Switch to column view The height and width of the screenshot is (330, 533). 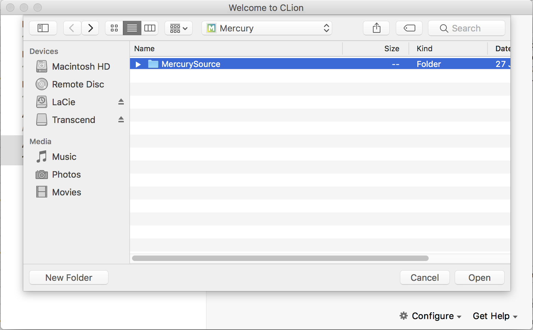150,28
